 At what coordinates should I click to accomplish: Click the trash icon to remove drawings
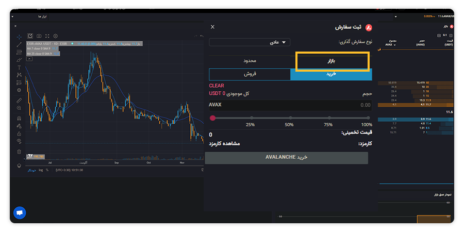[19, 152]
